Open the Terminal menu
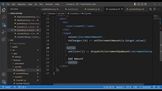This screenshot has width=162, height=91. (x=49, y=4)
